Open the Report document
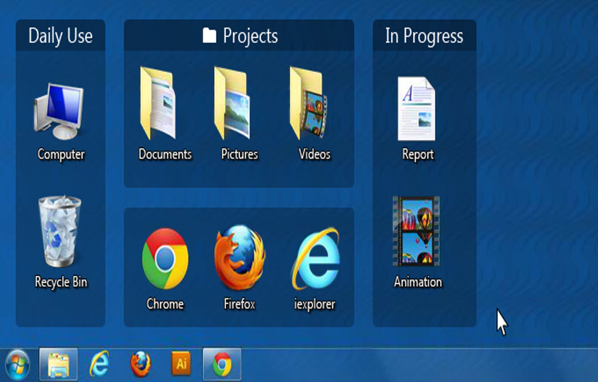Image resolution: width=598 pixels, height=382 pixels. 417,107
